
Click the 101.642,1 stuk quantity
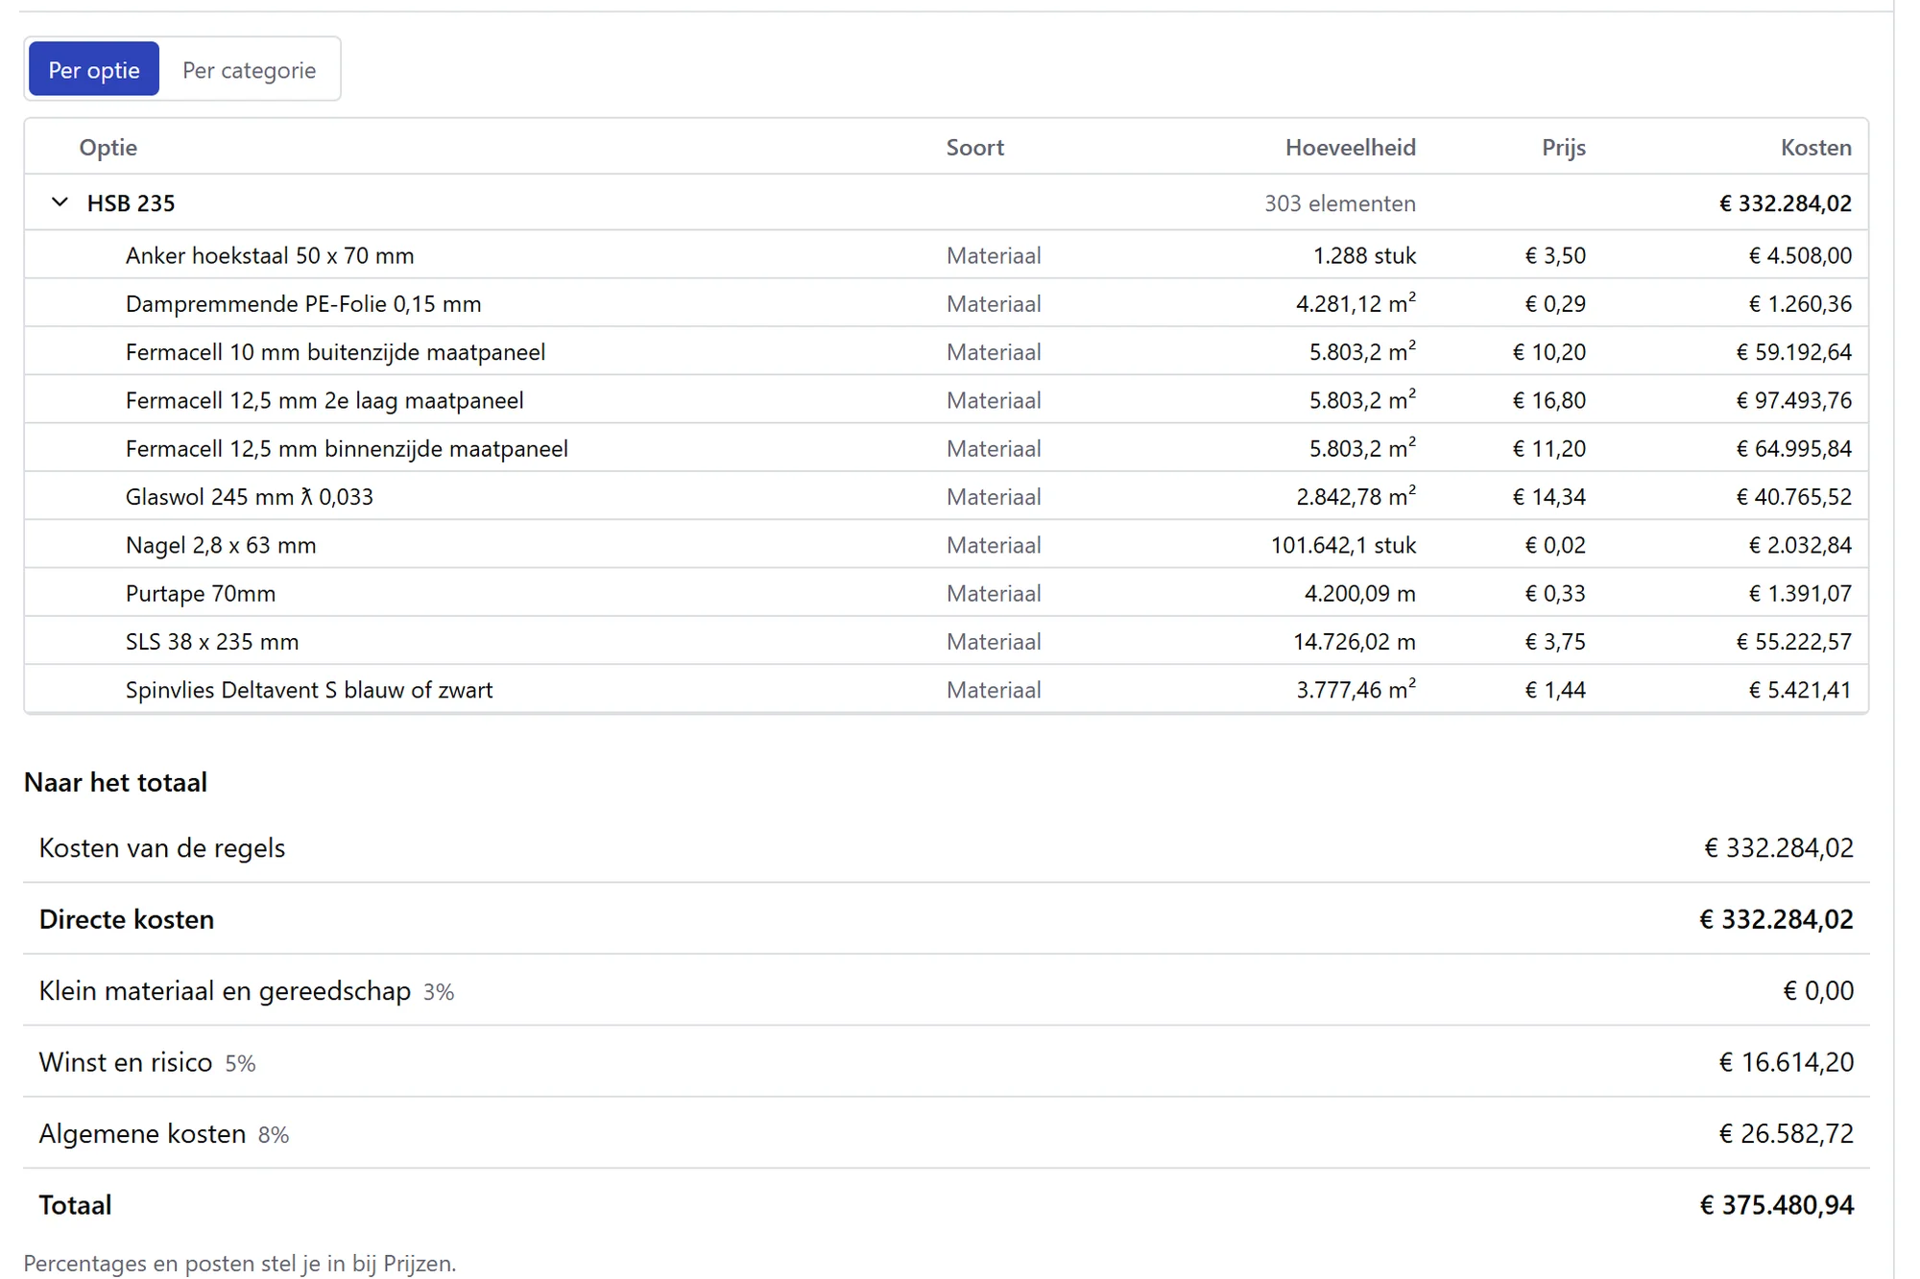[1343, 545]
